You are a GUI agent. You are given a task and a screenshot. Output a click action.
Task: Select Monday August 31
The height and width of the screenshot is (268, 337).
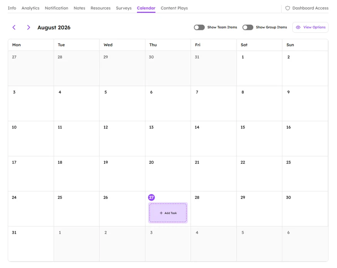(31, 244)
